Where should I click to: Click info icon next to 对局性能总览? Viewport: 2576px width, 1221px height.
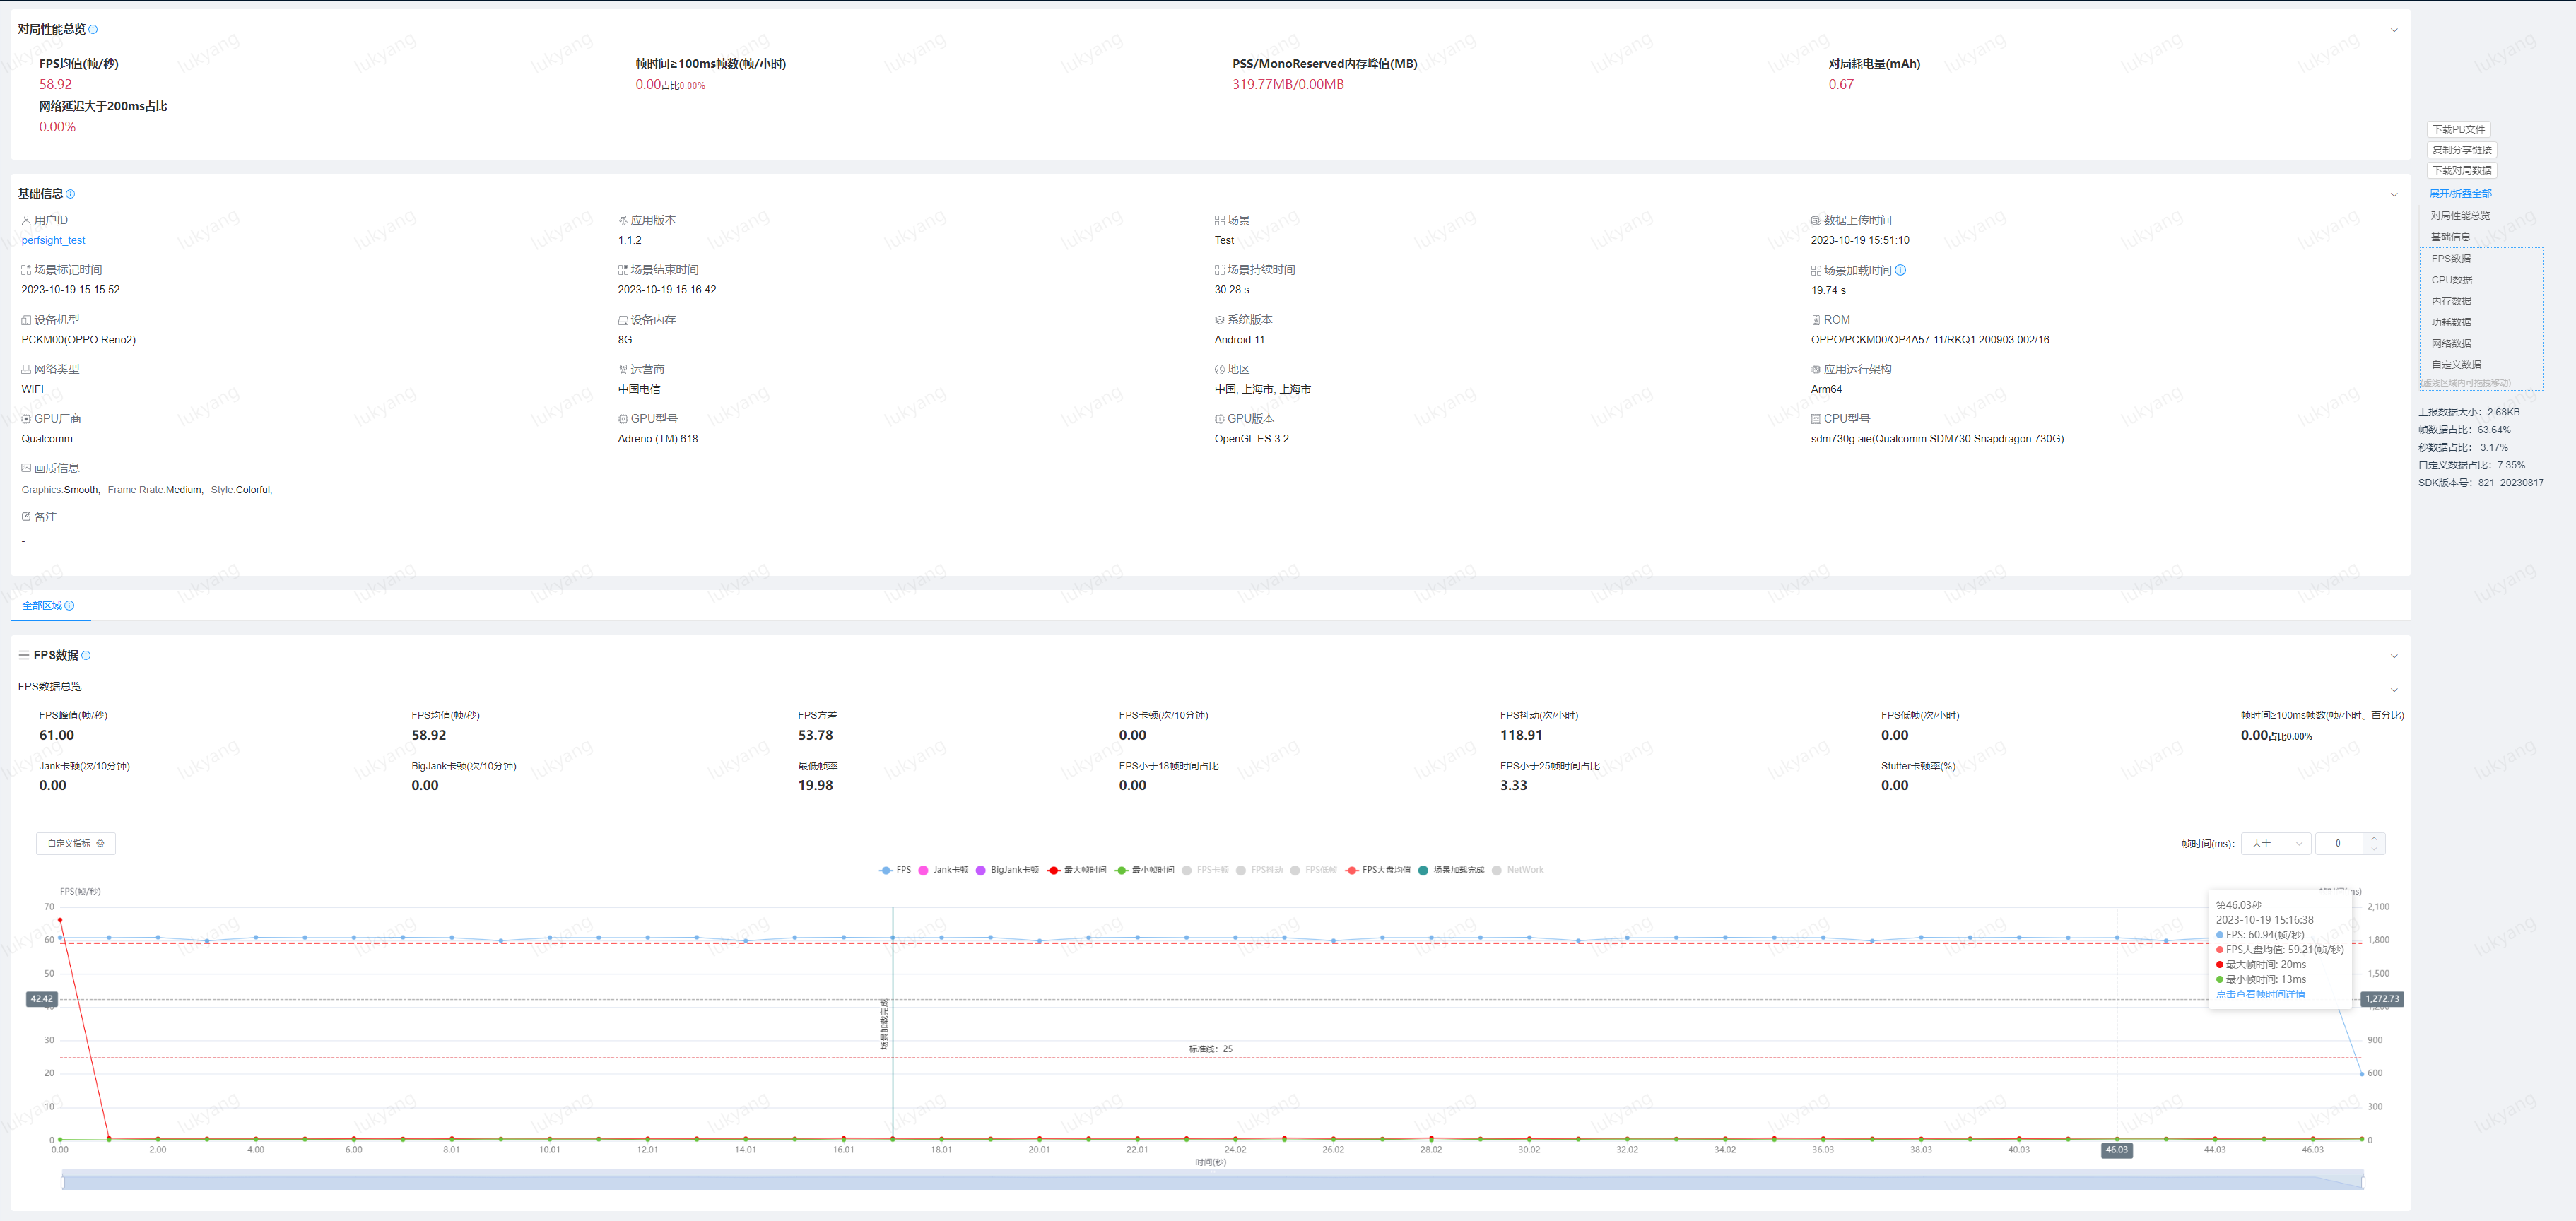(x=93, y=29)
